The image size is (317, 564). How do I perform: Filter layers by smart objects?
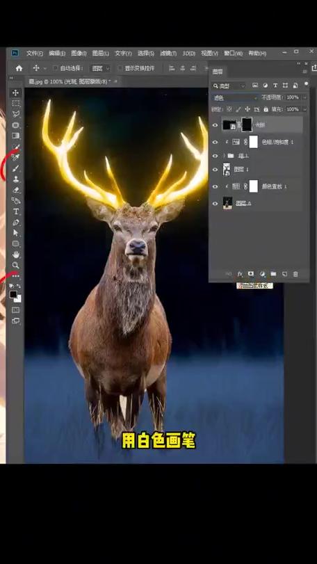click(x=295, y=86)
